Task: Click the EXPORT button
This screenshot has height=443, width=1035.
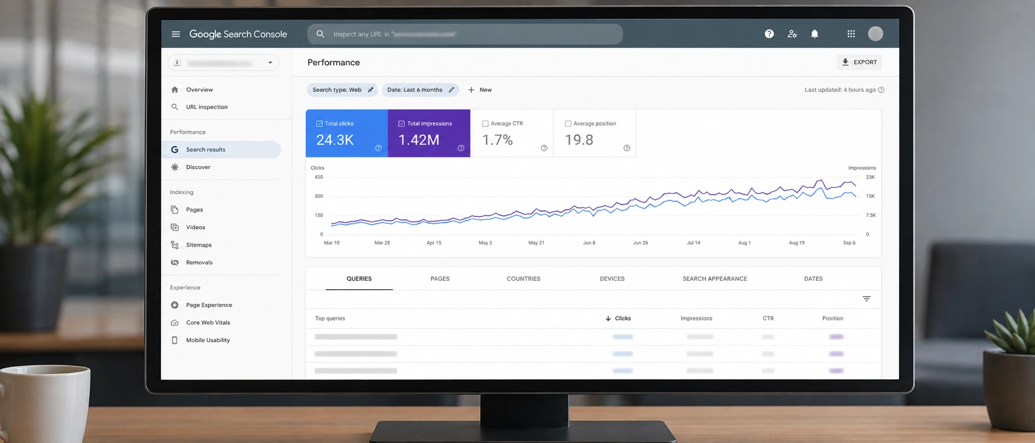Action: (859, 62)
